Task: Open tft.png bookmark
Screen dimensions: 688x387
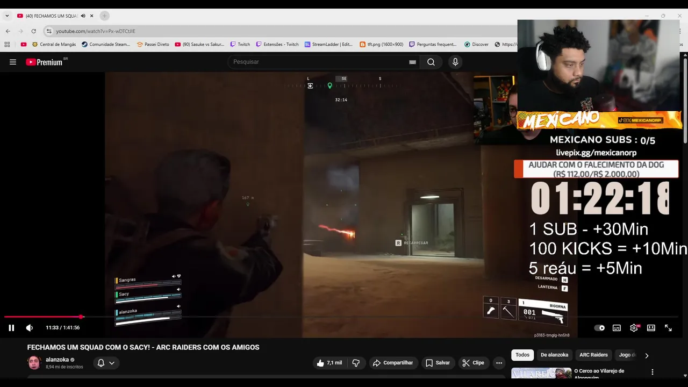Action: pos(382,45)
